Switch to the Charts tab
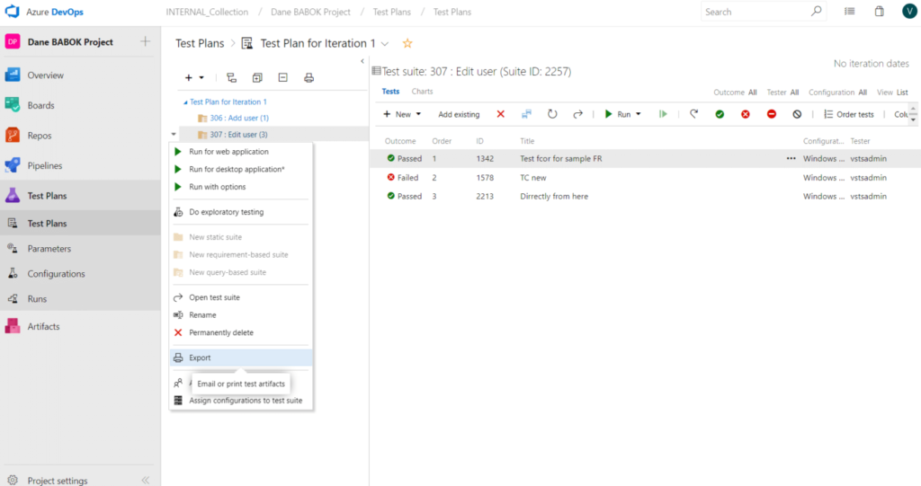This screenshot has width=921, height=486. 422,92
